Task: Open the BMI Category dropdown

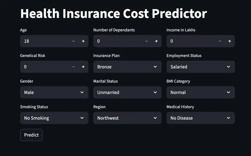Action: (x=200, y=92)
